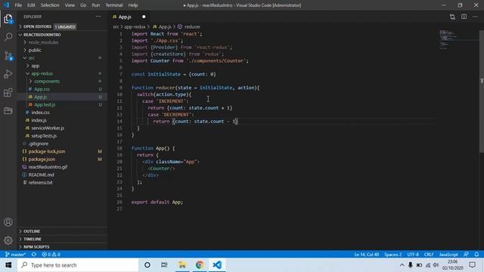Click the Open Changes compare icon

coord(452,17)
